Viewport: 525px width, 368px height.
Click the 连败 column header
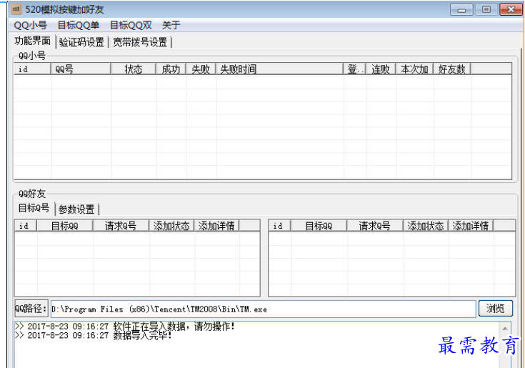(x=381, y=69)
